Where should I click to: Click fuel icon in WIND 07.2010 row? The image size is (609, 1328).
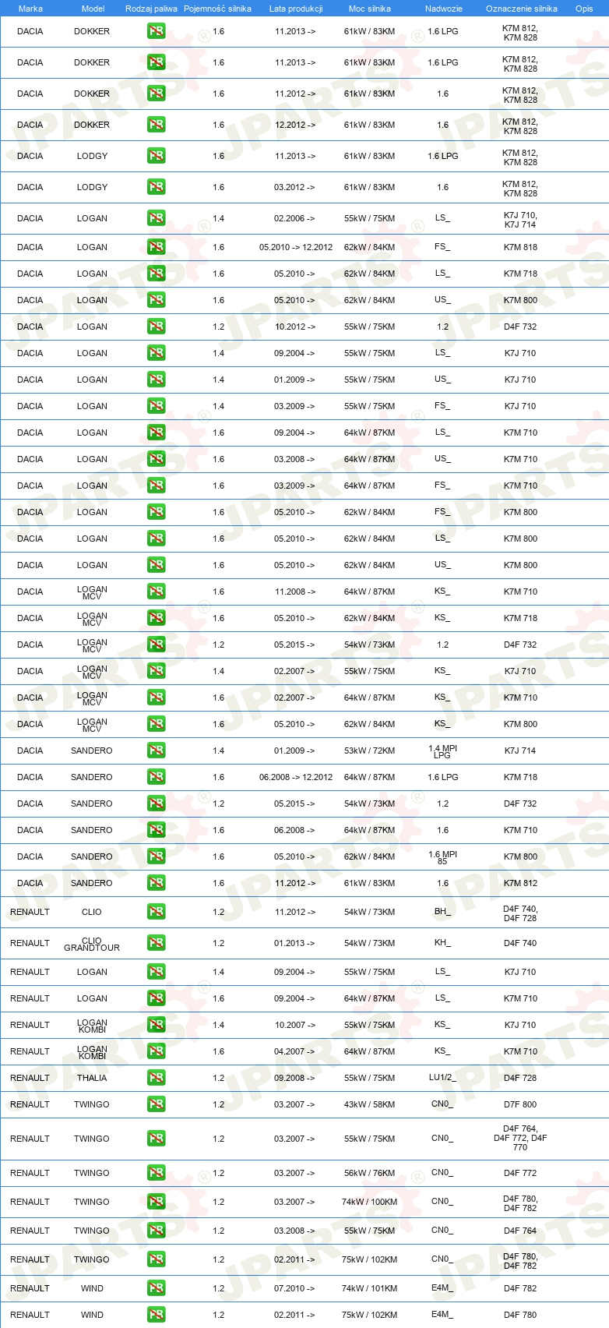tap(156, 1288)
